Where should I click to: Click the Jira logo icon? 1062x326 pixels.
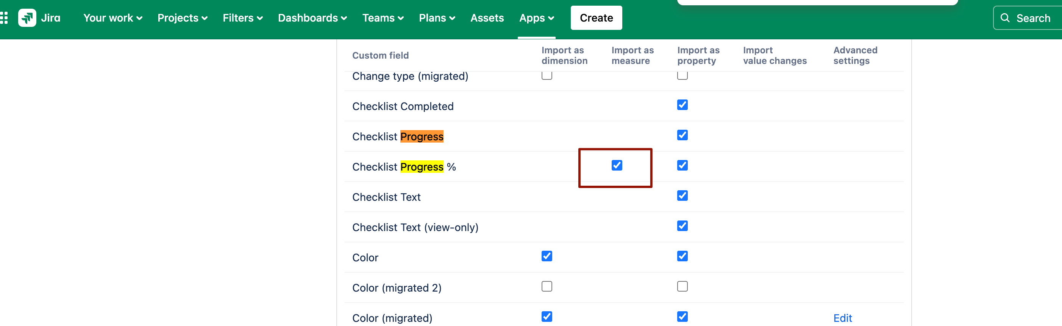(27, 18)
